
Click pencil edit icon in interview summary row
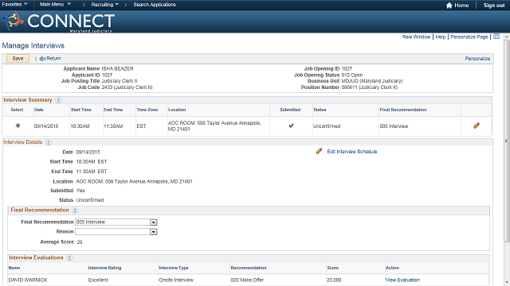pyautogui.click(x=477, y=126)
